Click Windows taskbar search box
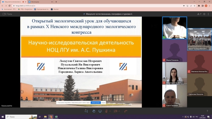Image resolution: width=212 pixels, height=119 pixels. [21, 117]
